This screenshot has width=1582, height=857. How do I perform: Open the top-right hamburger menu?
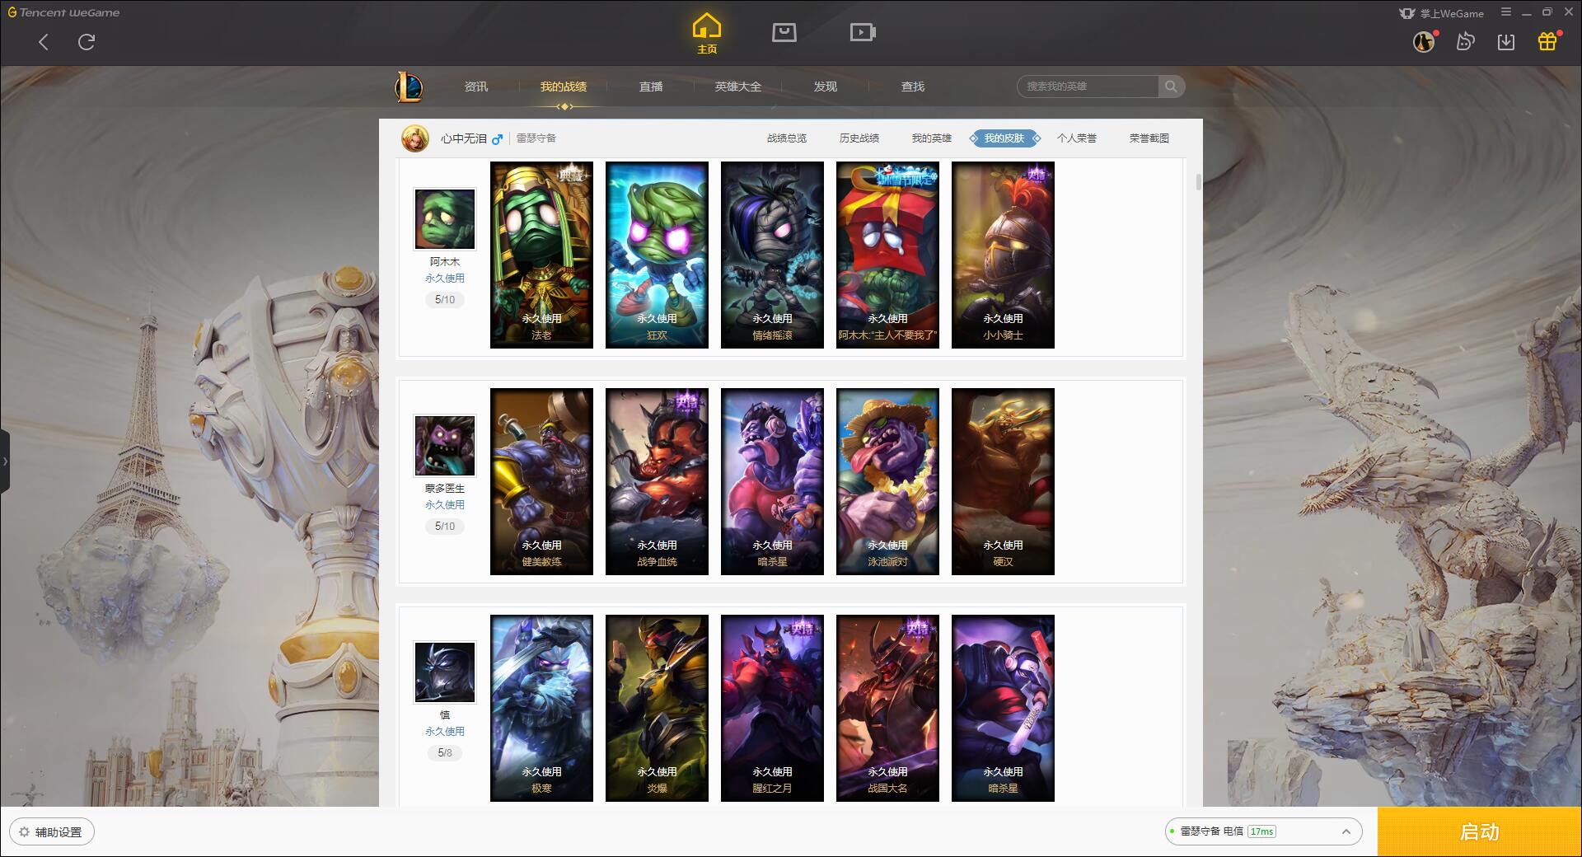coord(1506,12)
